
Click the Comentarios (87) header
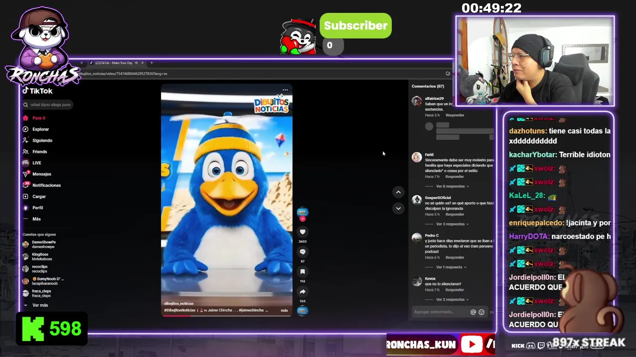tap(428, 86)
